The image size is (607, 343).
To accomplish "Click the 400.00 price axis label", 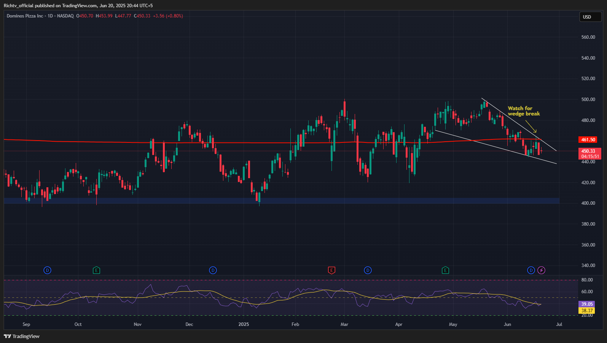I will [588, 203].
